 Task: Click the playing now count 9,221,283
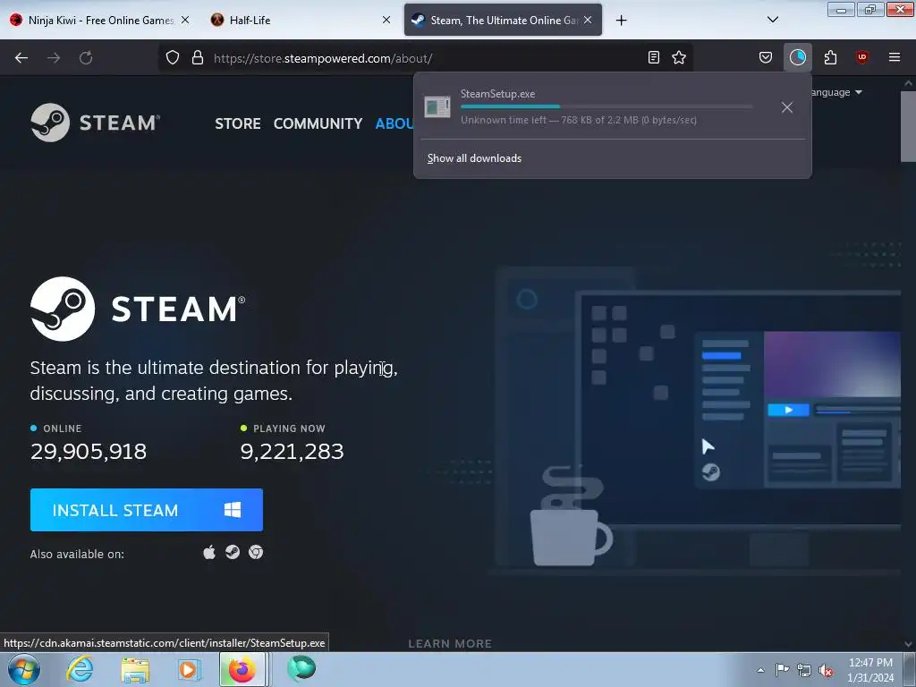[x=293, y=451]
